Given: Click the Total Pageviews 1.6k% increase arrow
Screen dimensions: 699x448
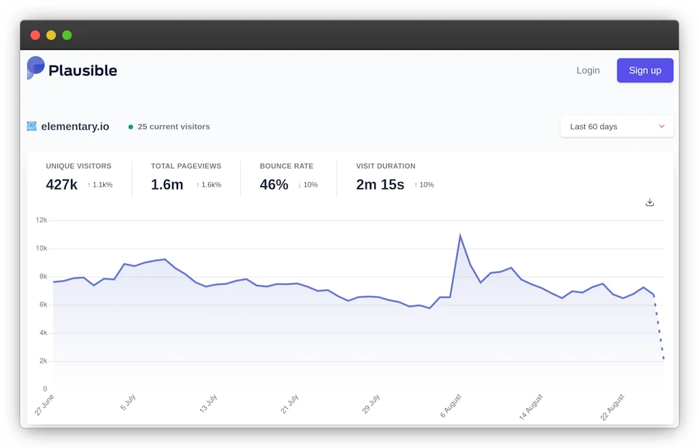Looking at the screenshot, I should 197,184.
